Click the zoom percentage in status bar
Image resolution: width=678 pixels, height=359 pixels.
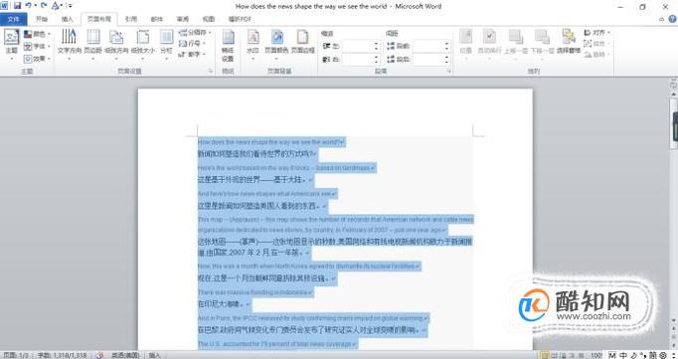click(596, 355)
